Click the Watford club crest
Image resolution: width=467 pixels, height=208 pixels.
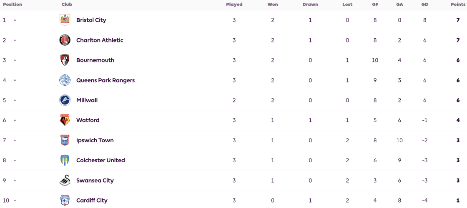pyautogui.click(x=65, y=120)
